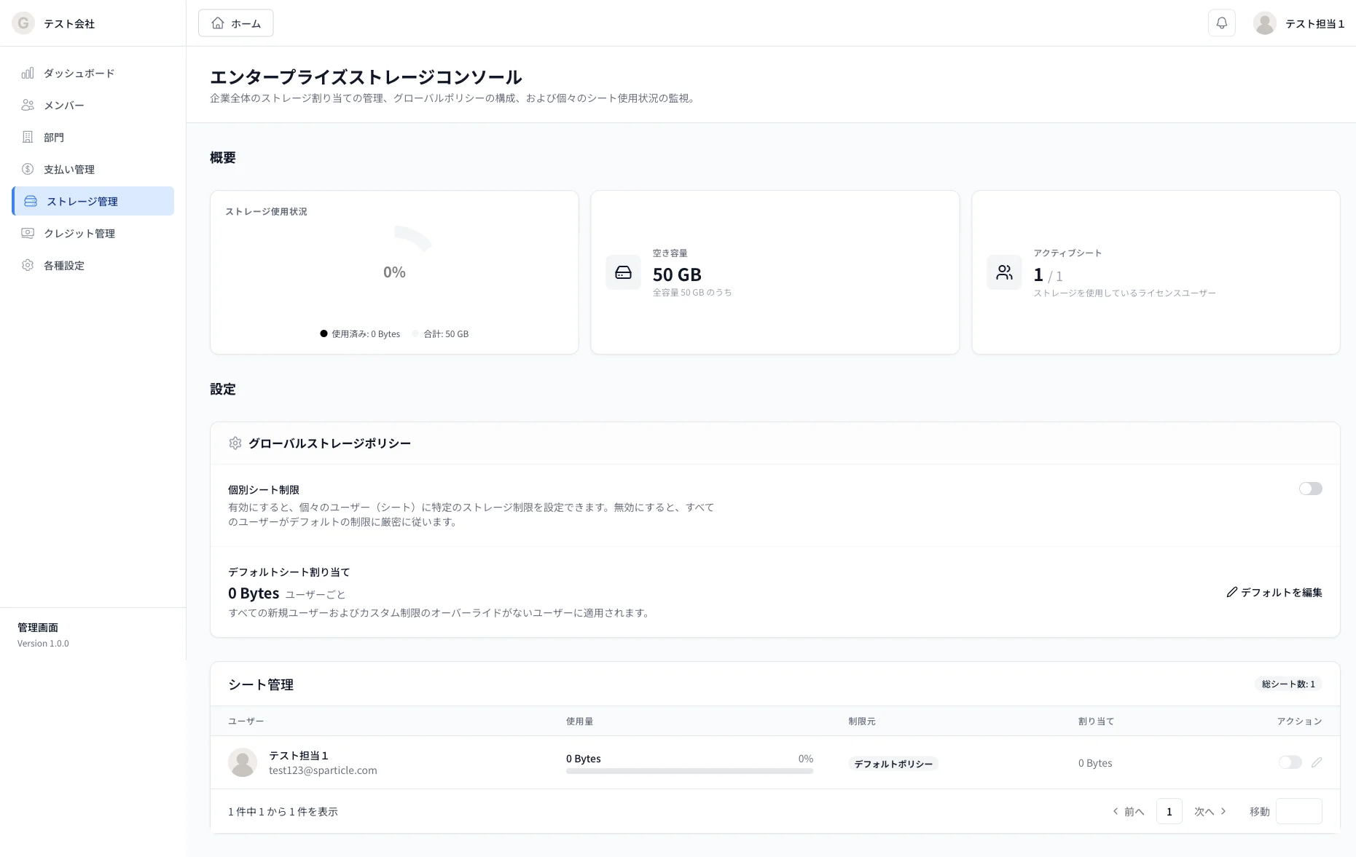Open the 部門 section
The height and width of the screenshot is (857, 1356).
93,137
